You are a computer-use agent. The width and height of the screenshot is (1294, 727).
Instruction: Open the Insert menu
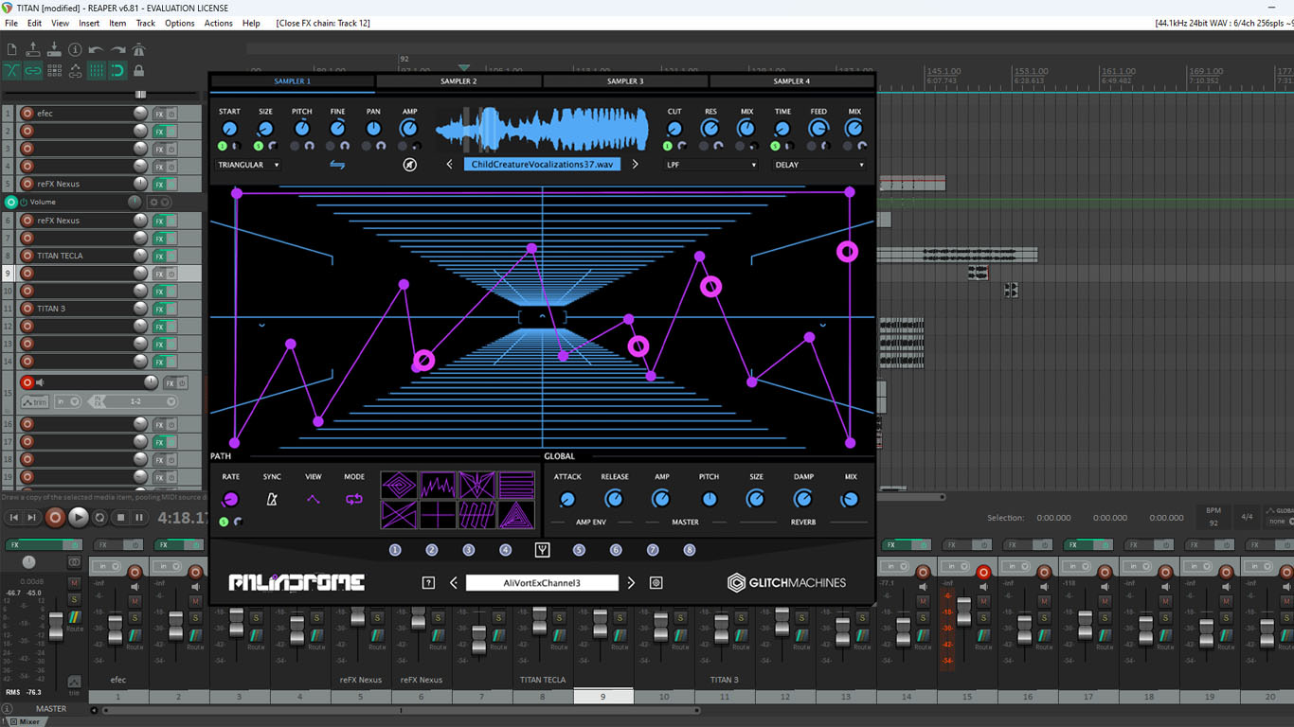tap(89, 23)
